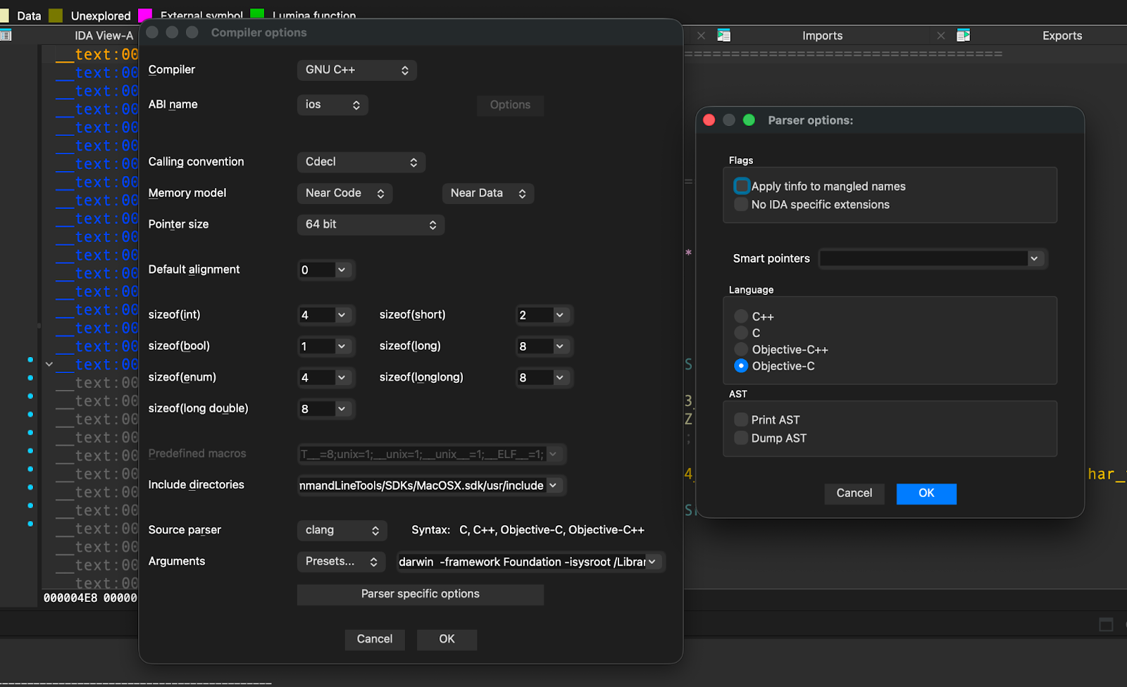Open the ABI name ios dropdown
Image resolution: width=1127 pixels, height=687 pixels.
[332, 104]
